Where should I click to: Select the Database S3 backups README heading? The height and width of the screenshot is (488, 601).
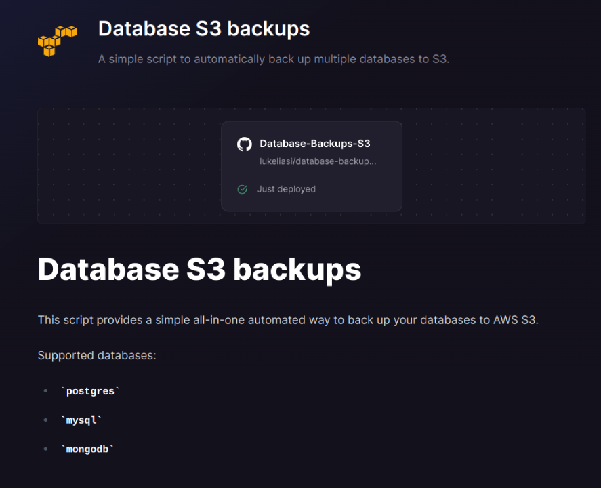(x=199, y=269)
